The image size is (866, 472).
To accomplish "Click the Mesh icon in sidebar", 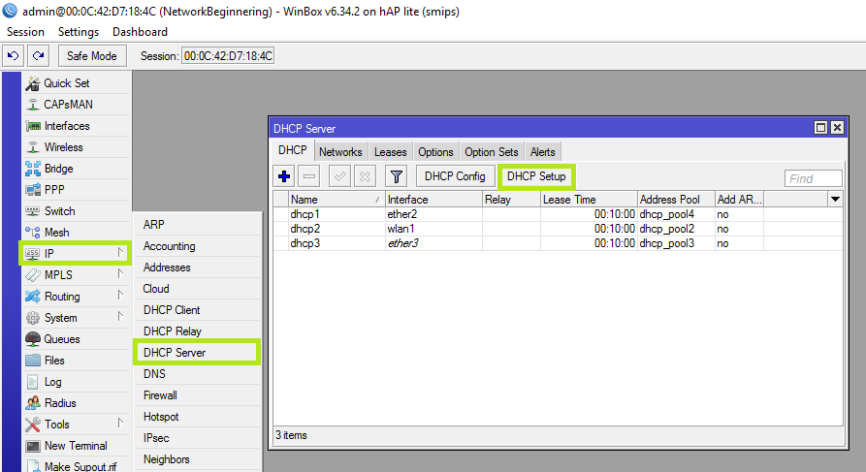I will [x=33, y=233].
